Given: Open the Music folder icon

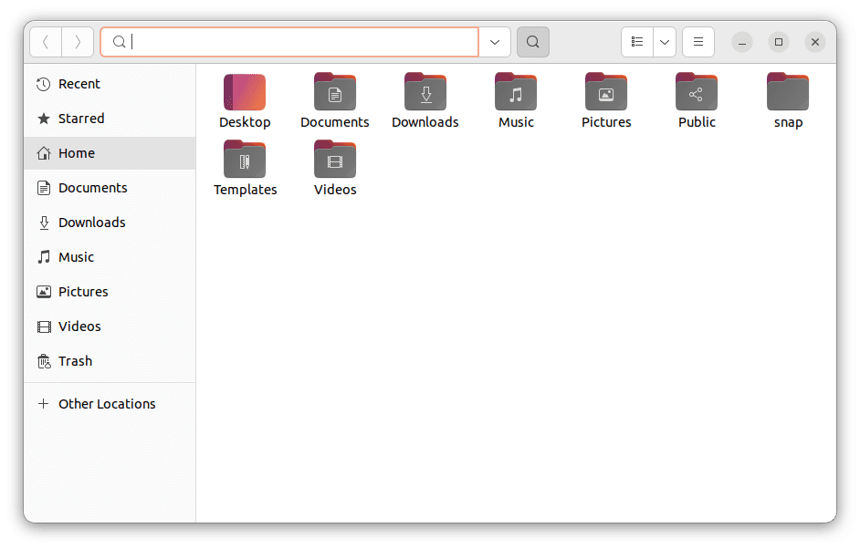Looking at the screenshot, I should coord(515,92).
